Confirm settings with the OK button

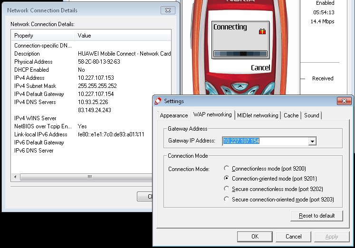[x=255, y=237]
